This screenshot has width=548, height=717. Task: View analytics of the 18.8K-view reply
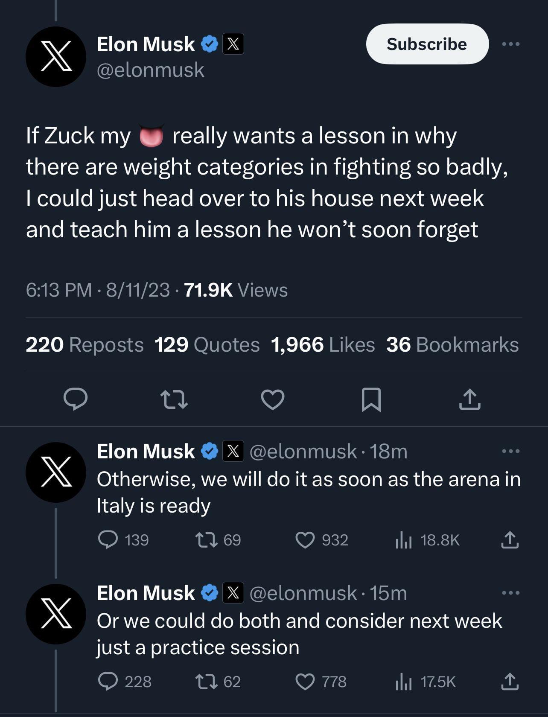(x=403, y=540)
